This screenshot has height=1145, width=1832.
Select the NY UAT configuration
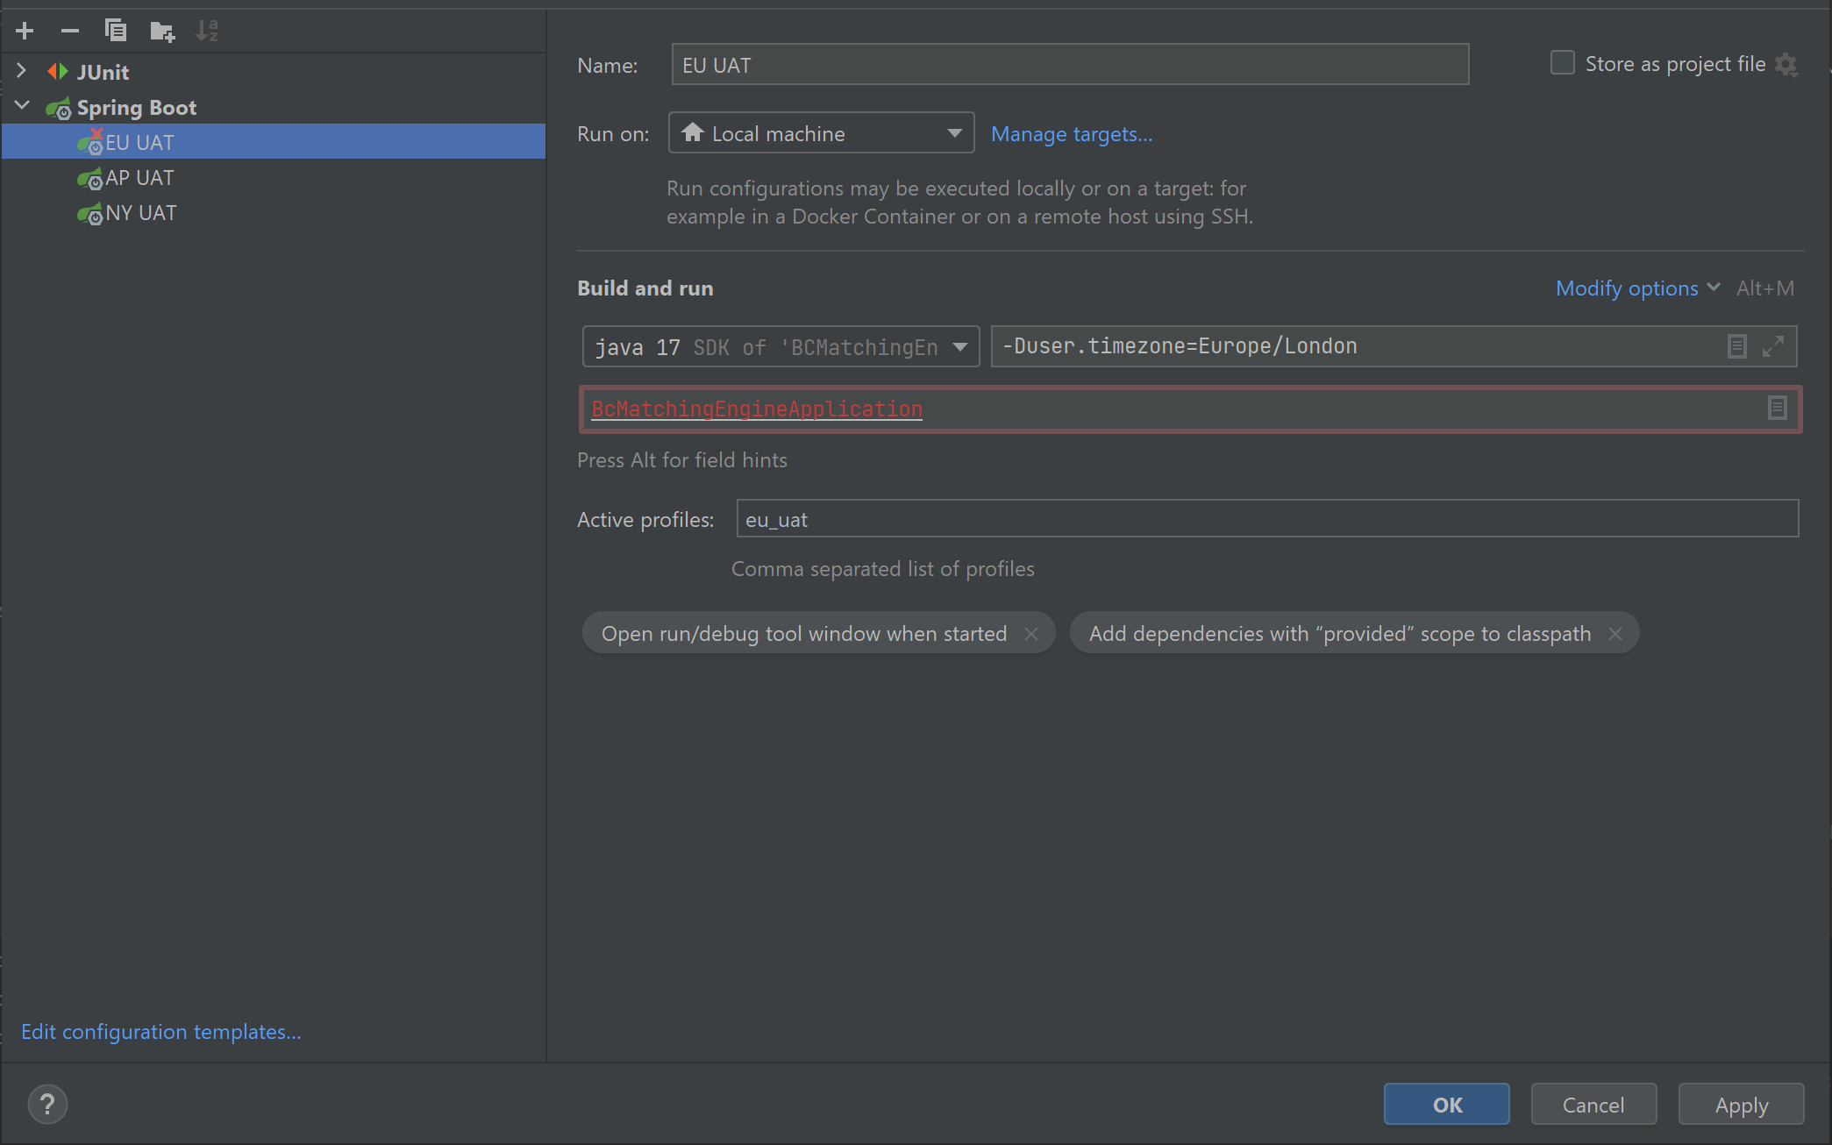click(139, 212)
